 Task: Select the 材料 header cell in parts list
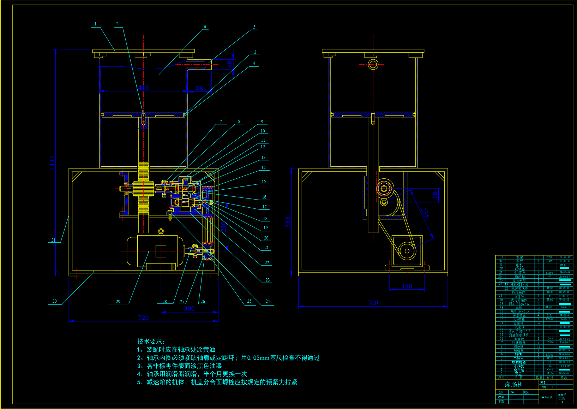[550, 378]
